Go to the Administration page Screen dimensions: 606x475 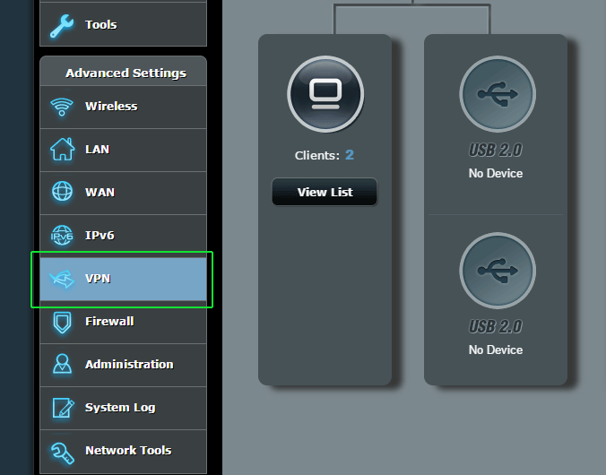pyautogui.click(x=124, y=365)
